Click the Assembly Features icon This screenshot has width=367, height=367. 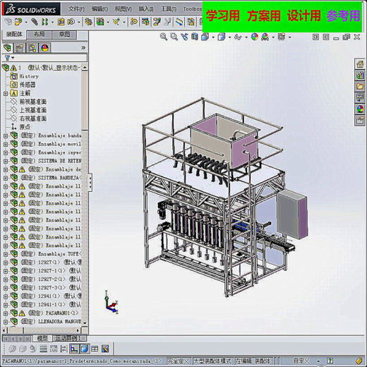click(x=100, y=22)
